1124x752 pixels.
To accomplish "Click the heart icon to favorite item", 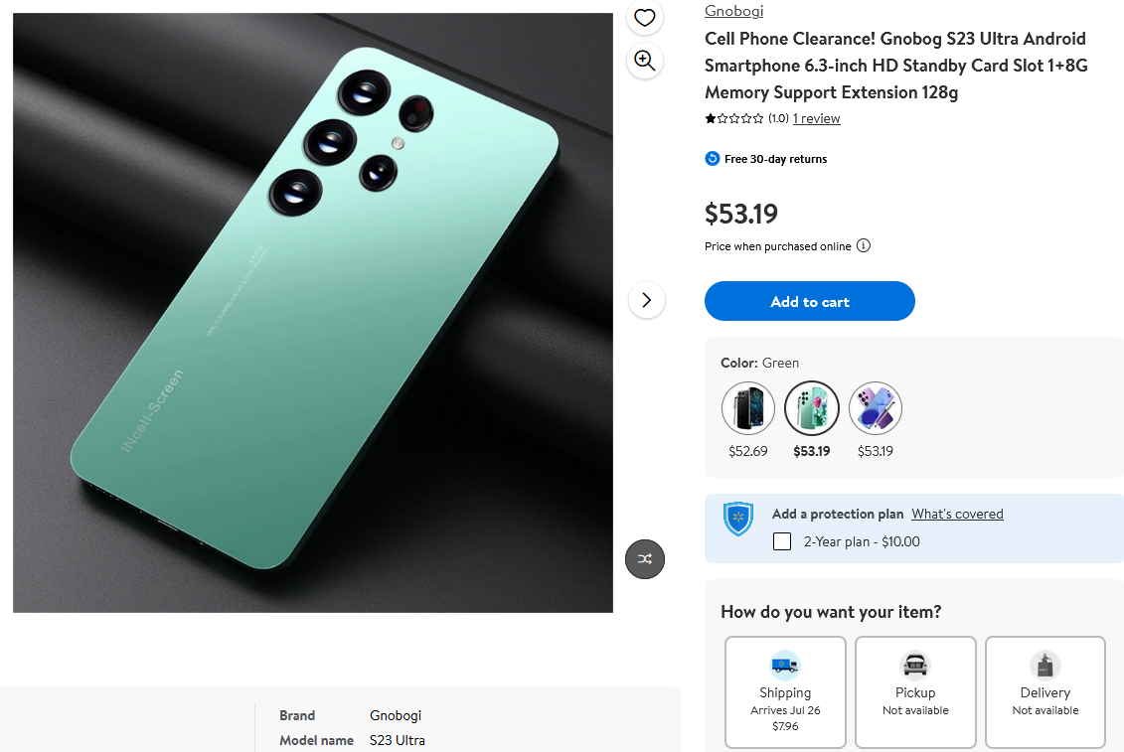I will [x=645, y=17].
